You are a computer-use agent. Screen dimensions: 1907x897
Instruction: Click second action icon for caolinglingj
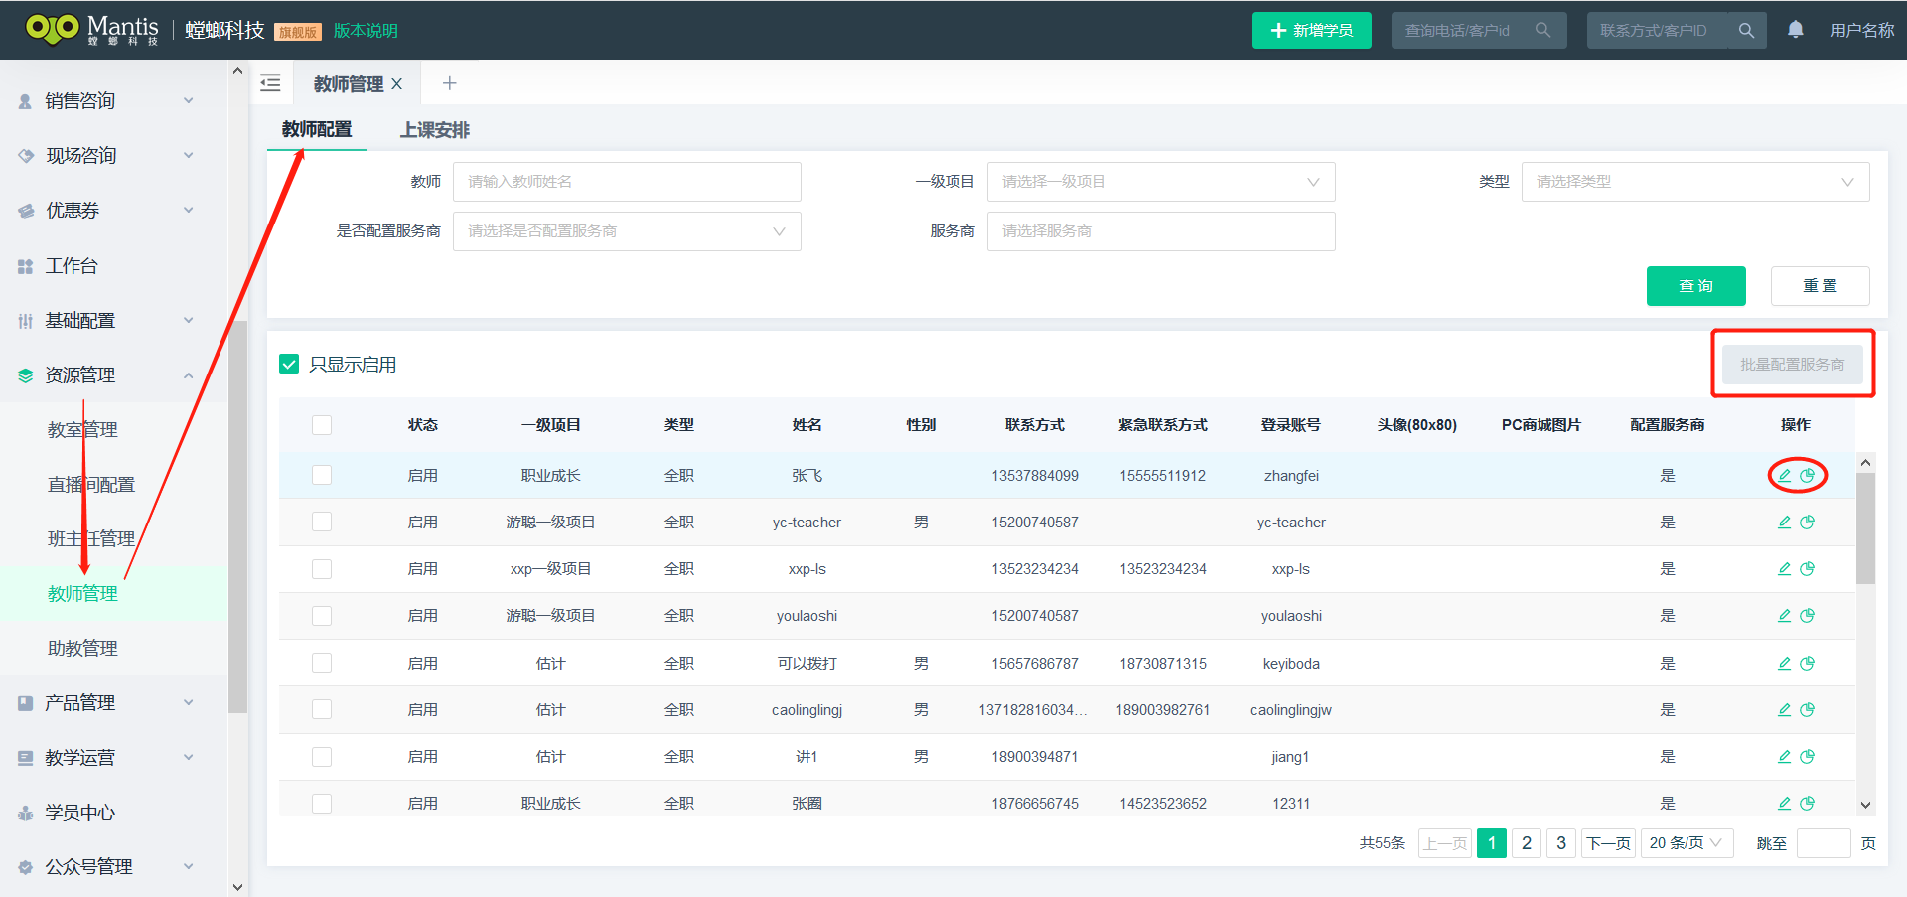coord(1808,710)
